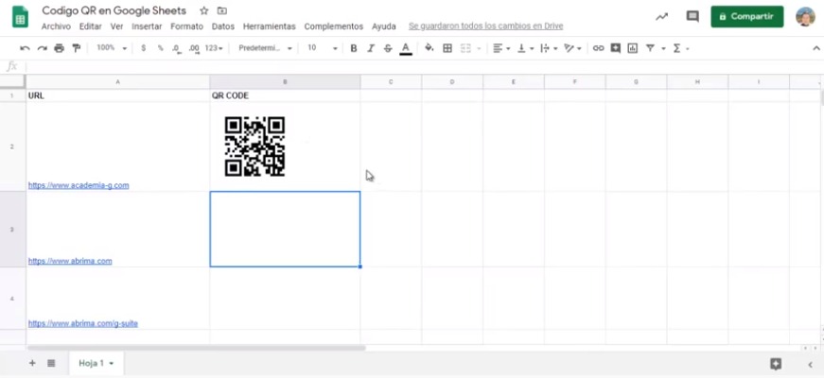Image resolution: width=824 pixels, height=378 pixels.
Task: Click the create filter icon
Action: (x=650, y=48)
